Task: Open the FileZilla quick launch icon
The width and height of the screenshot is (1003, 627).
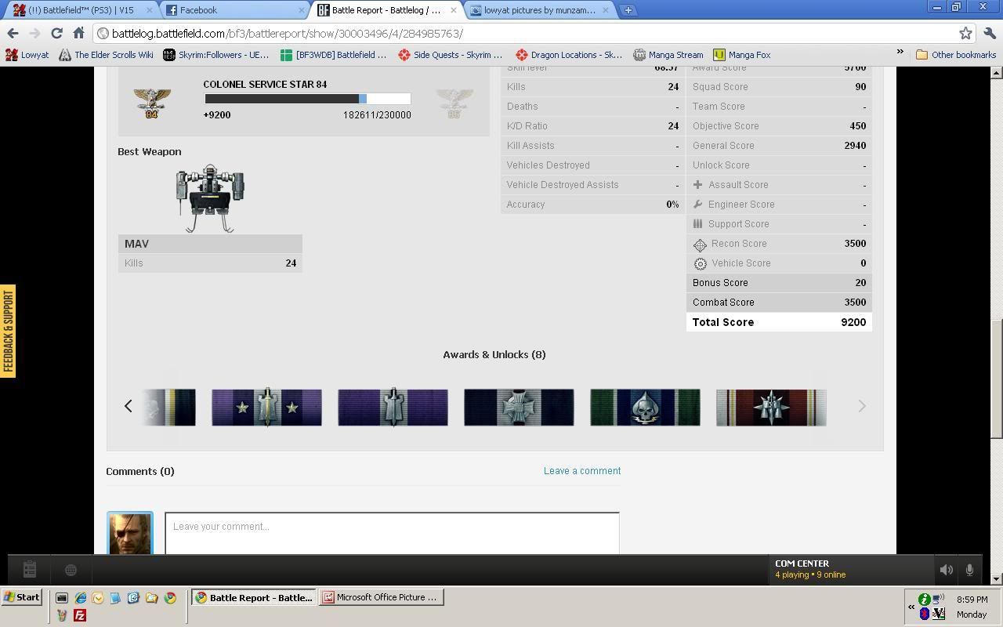Action: 79,615
